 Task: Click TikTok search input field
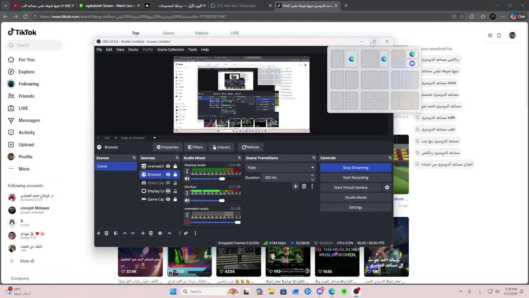pyautogui.click(x=35, y=45)
